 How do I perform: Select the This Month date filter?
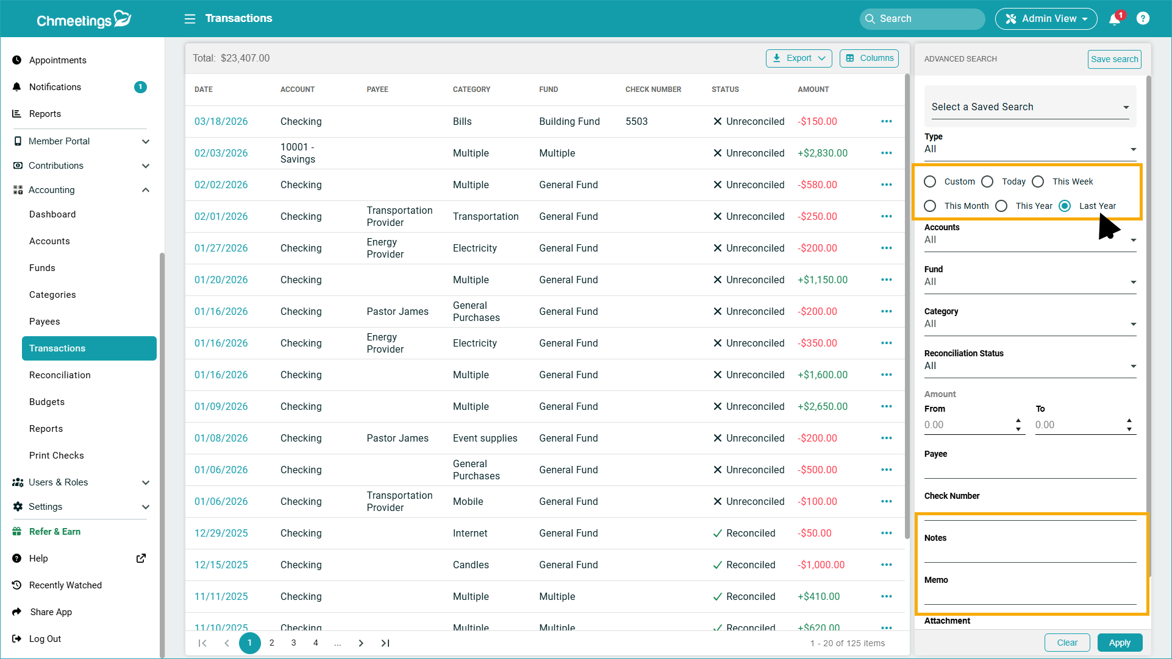930,206
